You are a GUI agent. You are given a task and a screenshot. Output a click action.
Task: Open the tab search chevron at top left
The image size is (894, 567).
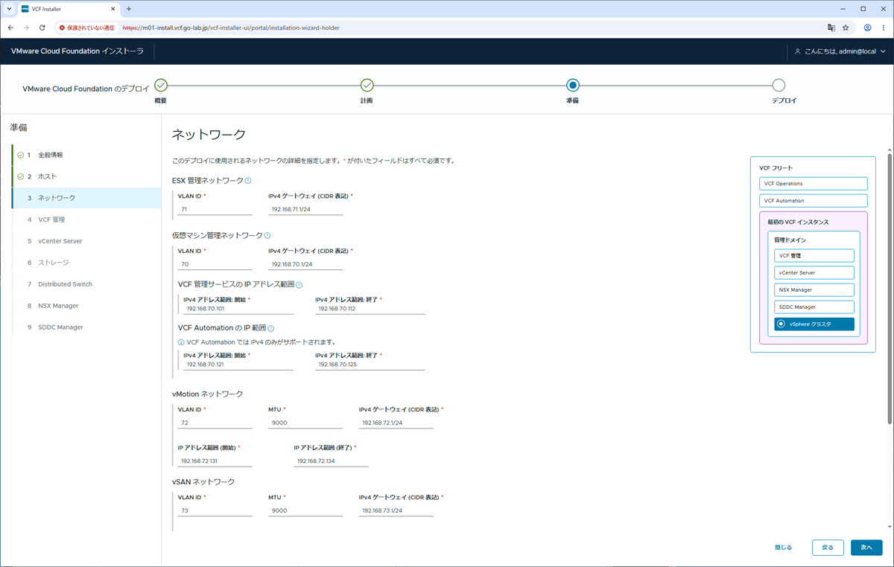(8, 9)
